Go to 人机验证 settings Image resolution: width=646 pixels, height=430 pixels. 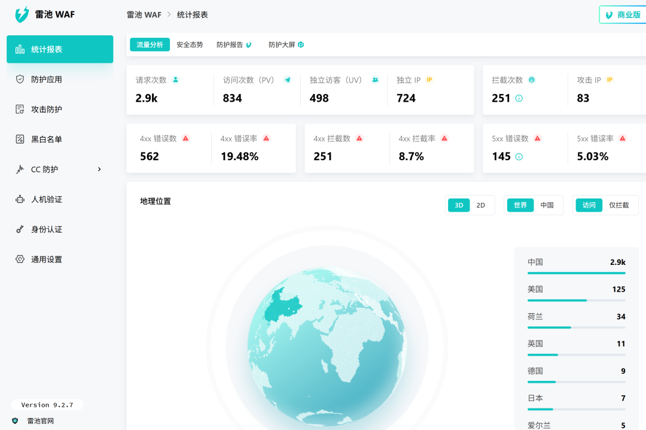point(45,199)
